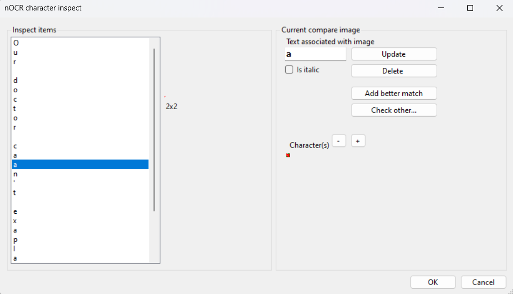This screenshot has height=294, width=513.
Task: Click the Delete button
Action: 394,71
